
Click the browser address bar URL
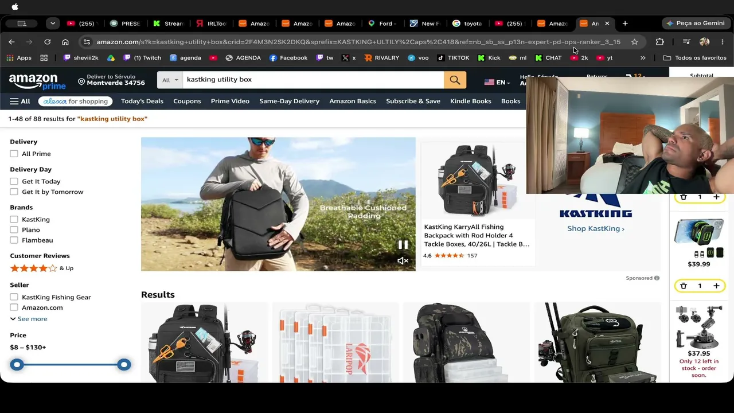coord(358,42)
